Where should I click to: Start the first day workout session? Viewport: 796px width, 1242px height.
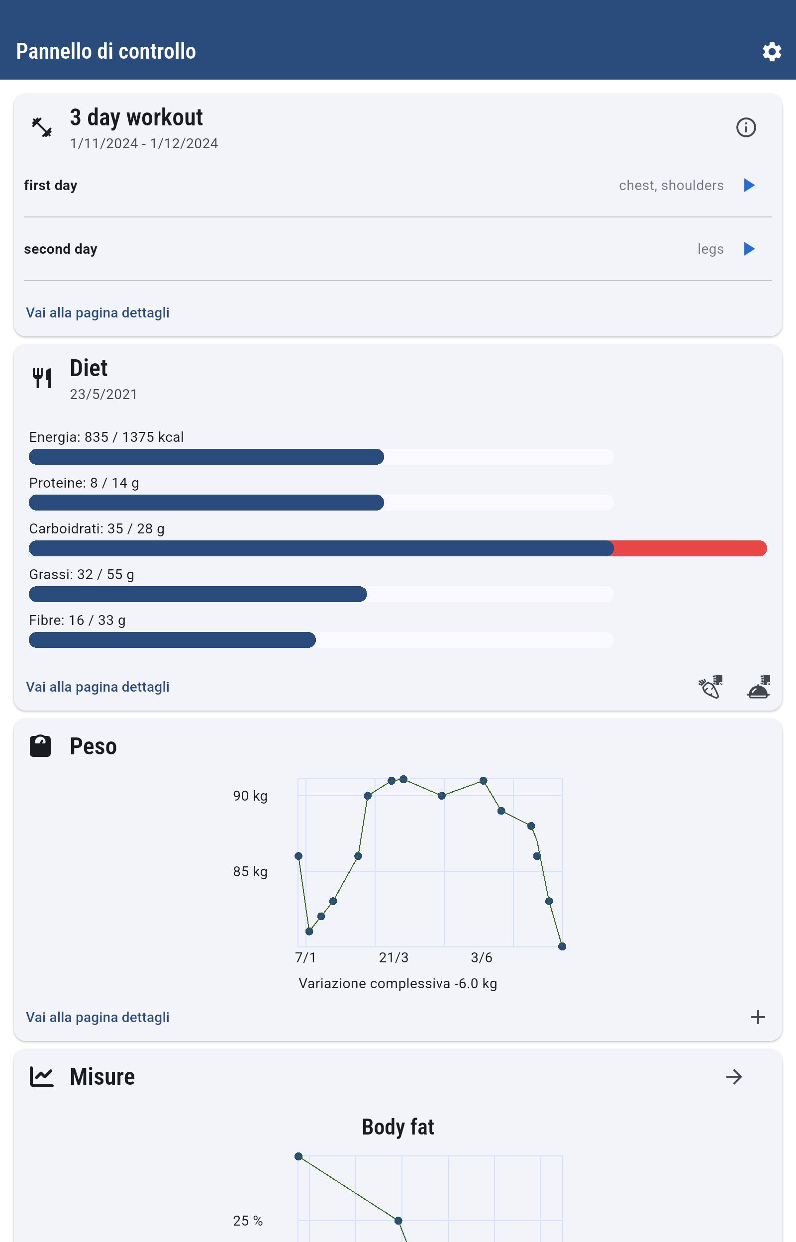(x=748, y=185)
